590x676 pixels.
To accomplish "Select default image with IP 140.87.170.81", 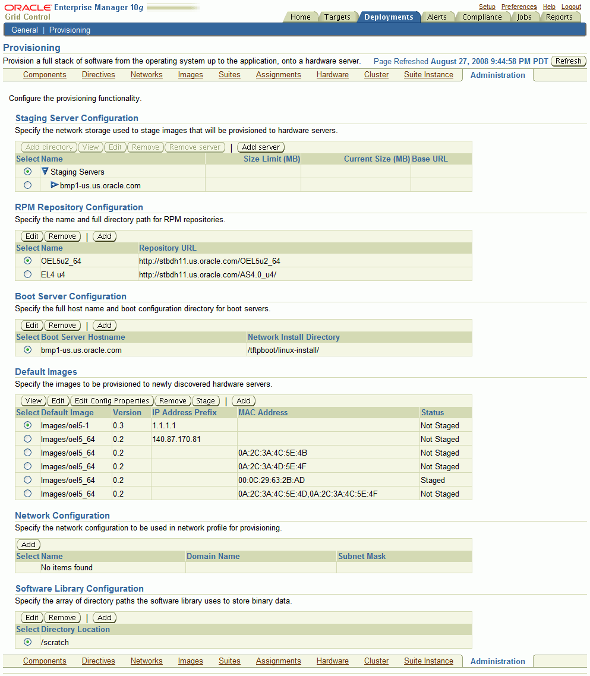I will [x=27, y=439].
